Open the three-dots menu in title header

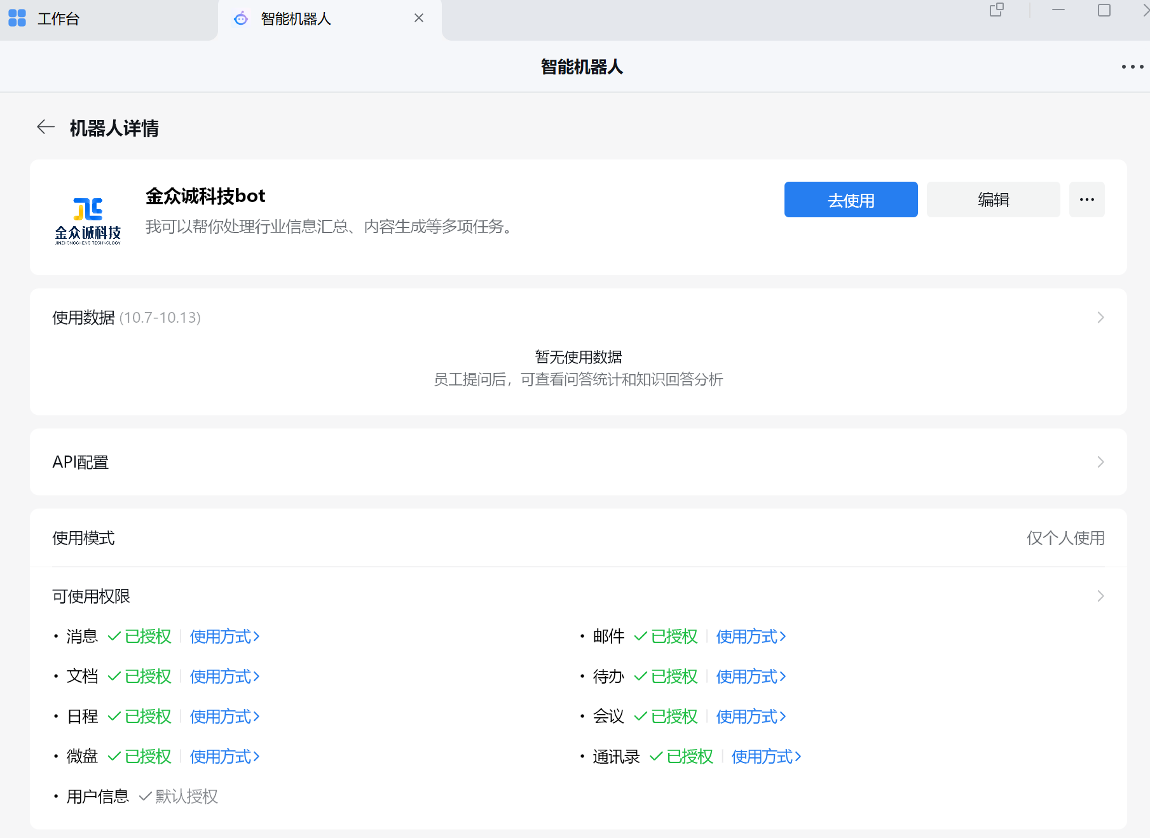pyautogui.click(x=1132, y=67)
